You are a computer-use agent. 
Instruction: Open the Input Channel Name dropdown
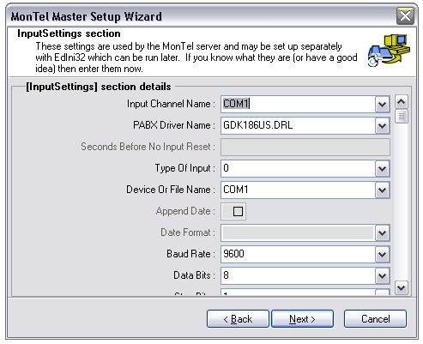[383, 104]
